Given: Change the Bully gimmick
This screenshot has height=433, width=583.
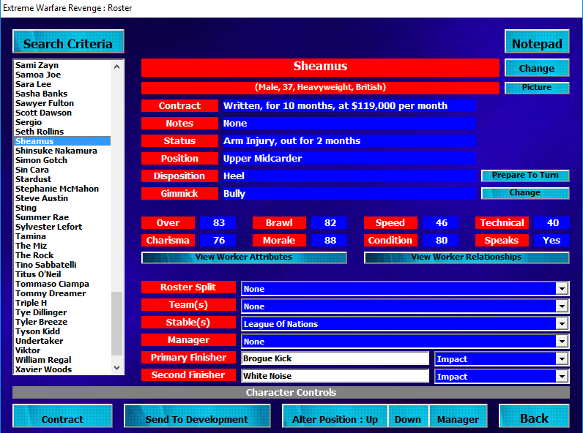Looking at the screenshot, I should (524, 194).
